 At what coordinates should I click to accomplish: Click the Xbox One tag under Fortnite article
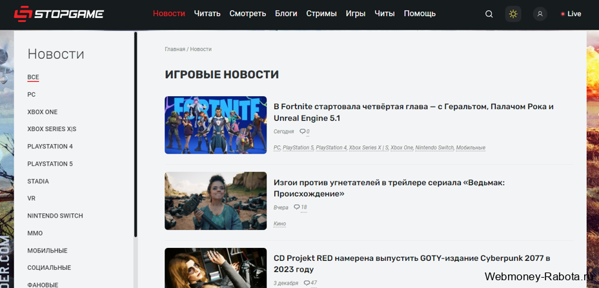402,147
